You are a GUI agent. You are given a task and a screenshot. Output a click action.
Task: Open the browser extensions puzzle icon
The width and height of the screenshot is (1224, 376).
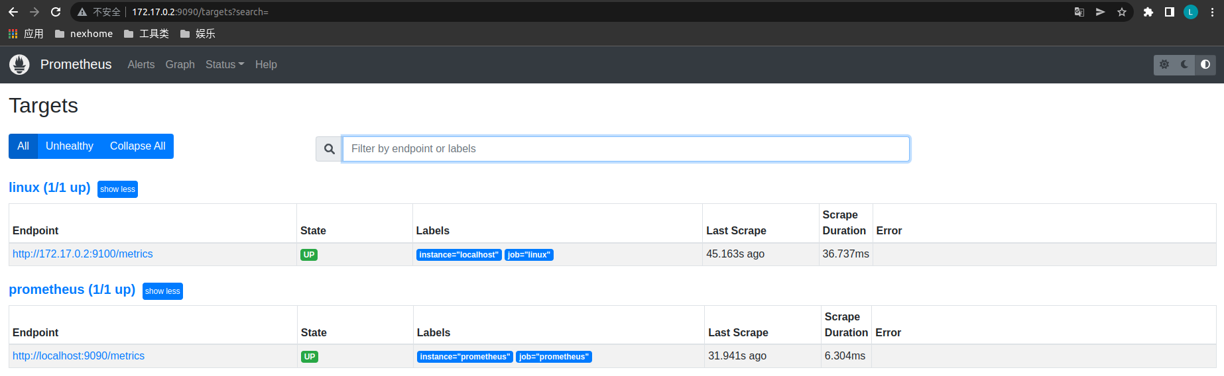coord(1148,12)
